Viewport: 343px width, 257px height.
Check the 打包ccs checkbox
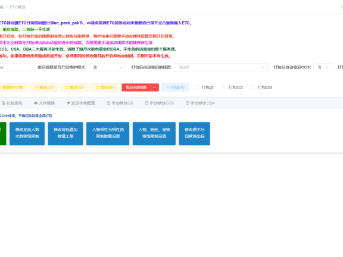pyautogui.click(x=224, y=87)
